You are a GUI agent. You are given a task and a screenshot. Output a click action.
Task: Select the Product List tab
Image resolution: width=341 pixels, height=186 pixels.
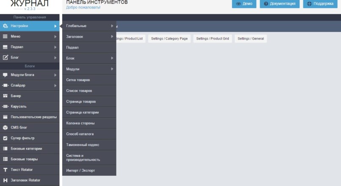point(131,38)
